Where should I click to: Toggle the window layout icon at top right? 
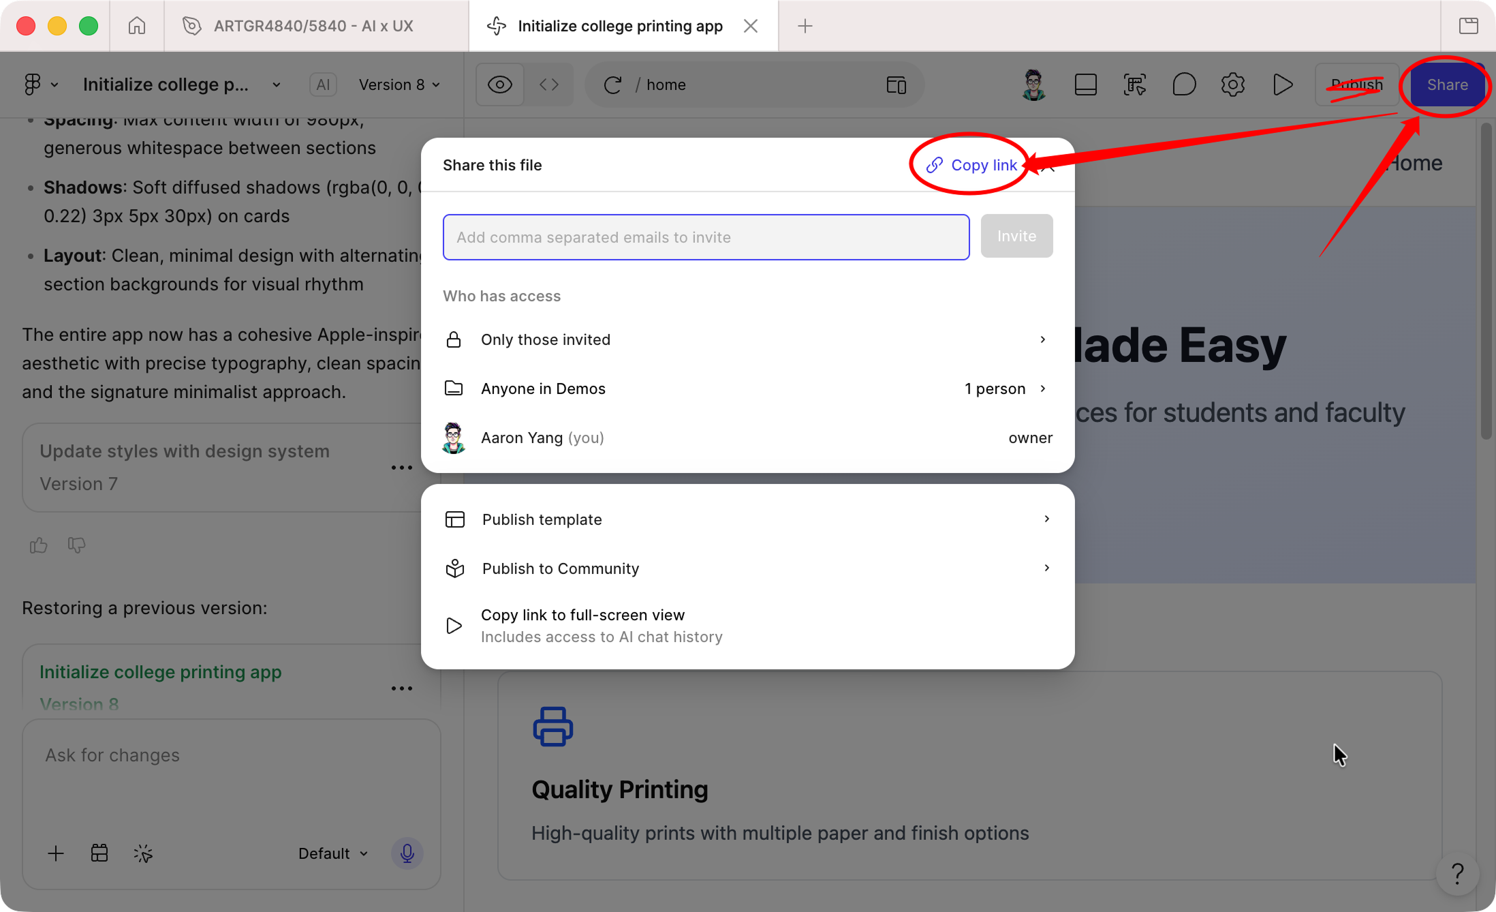pos(1469,26)
